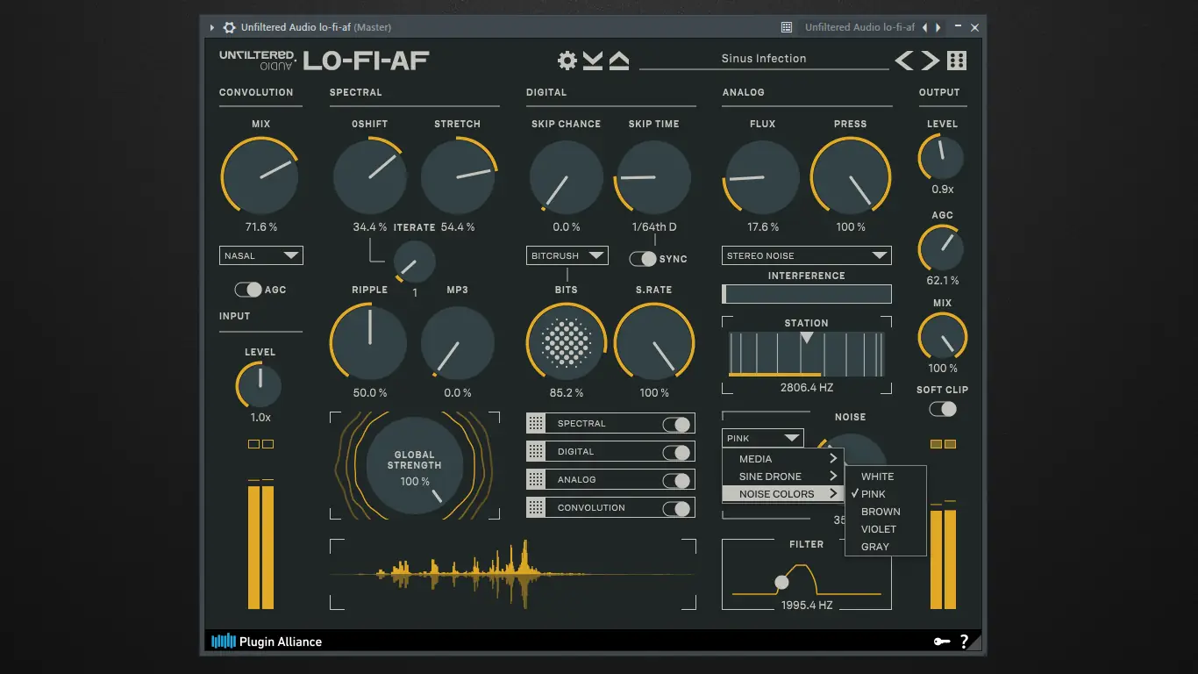1198x674 pixels.
Task: Go to next preset with large right chevron
Action: [931, 60]
